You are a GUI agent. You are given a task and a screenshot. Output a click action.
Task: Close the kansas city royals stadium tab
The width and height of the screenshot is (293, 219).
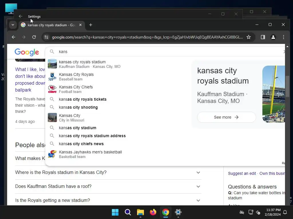click(80, 25)
